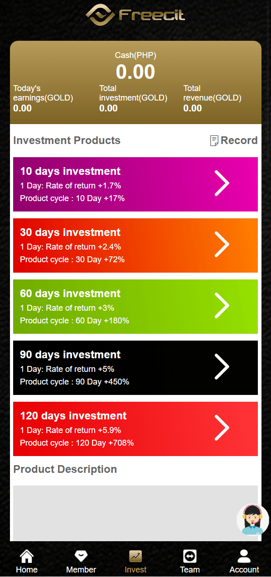This screenshot has height=577, width=271.
Task: Open the Member diamond icon
Action: [81, 556]
